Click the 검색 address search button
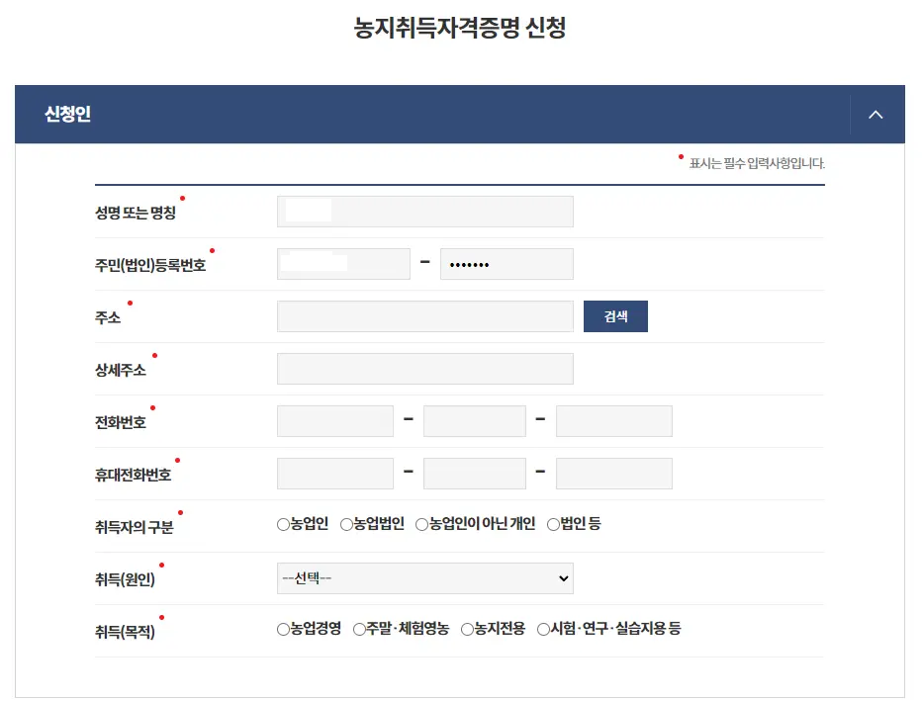Screen dimensions: 922x701 pyautogui.click(x=615, y=315)
